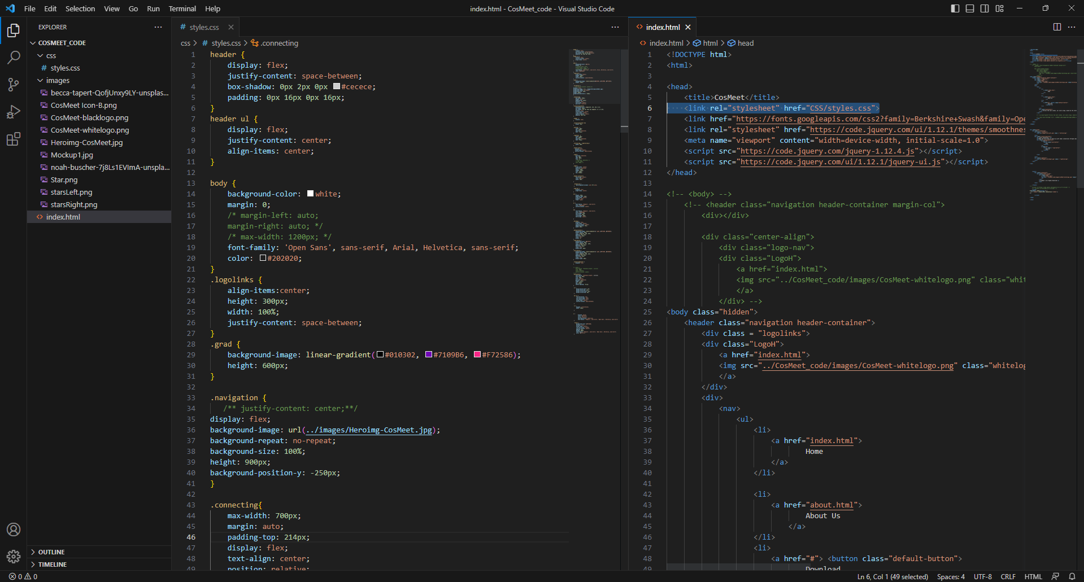This screenshot has width=1084, height=582.
Task: Collapse the images folder
Action: (99, 80)
